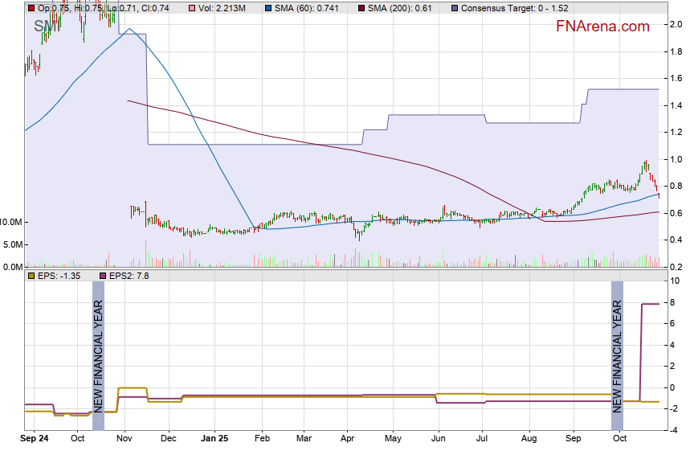
Task: Click the Jun date axis label
Action: coord(439,440)
